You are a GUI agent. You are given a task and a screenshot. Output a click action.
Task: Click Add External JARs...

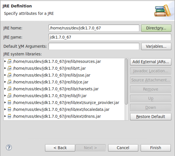[151, 62]
